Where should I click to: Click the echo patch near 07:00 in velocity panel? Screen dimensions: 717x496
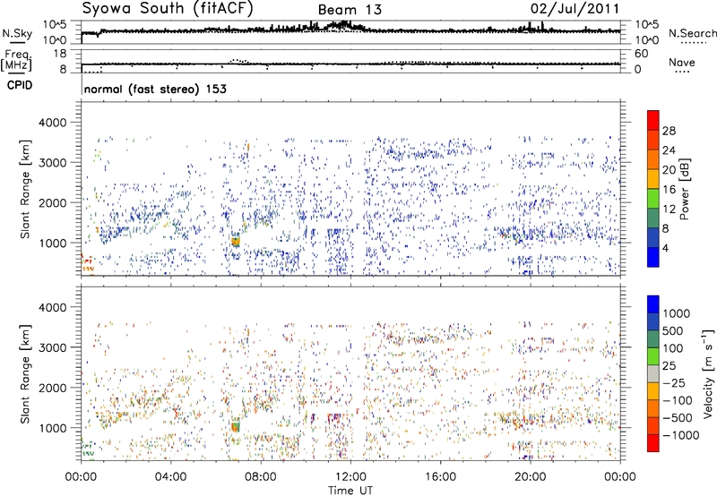tap(236, 426)
